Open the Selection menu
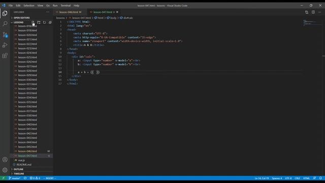This screenshot has height=183, width=325. pyautogui.click(x=29, y=6)
